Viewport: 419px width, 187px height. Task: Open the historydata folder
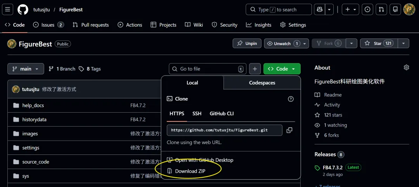(35, 120)
